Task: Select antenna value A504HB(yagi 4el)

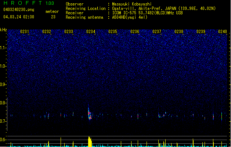Action: click(130, 17)
